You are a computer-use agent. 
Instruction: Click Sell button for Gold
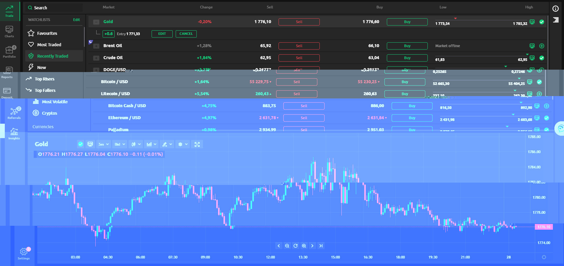[299, 22]
